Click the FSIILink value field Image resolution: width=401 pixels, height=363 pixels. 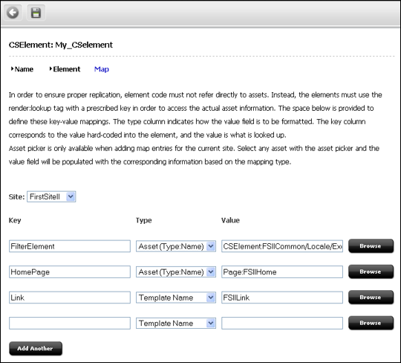[x=282, y=298]
